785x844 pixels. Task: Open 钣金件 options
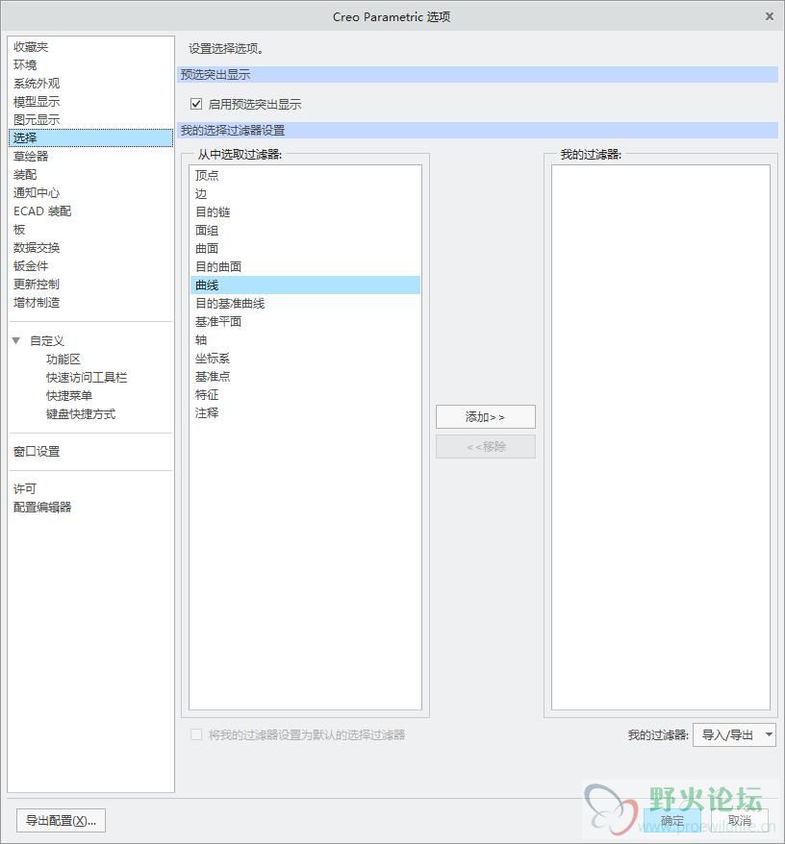coord(31,266)
